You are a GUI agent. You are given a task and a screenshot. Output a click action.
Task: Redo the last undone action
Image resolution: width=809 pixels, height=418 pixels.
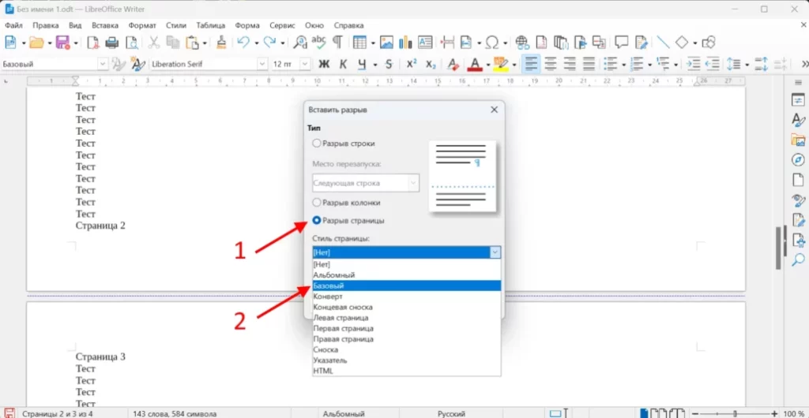tap(269, 43)
